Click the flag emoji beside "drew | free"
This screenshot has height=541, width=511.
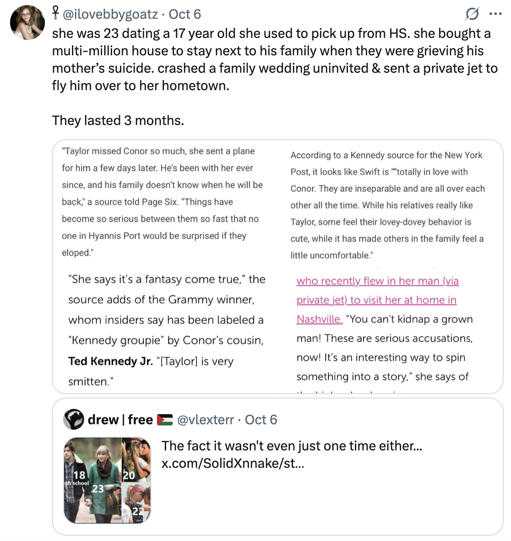(164, 419)
